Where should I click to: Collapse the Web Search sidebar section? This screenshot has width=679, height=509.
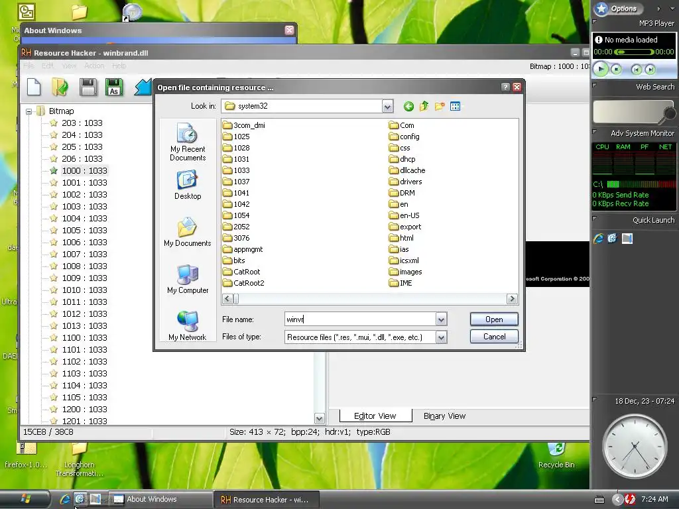pos(595,85)
